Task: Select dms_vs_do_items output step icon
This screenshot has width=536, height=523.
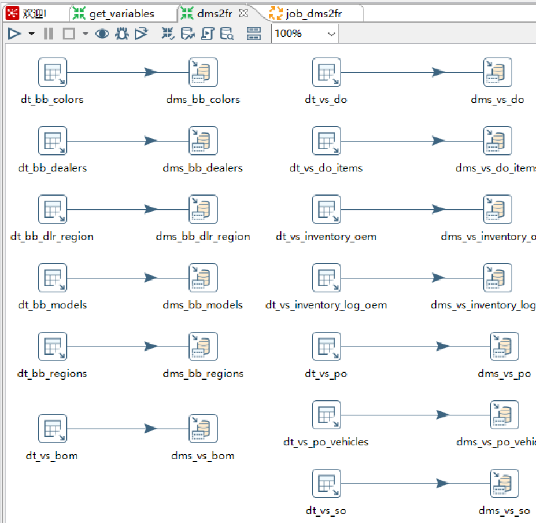Action: point(497,141)
